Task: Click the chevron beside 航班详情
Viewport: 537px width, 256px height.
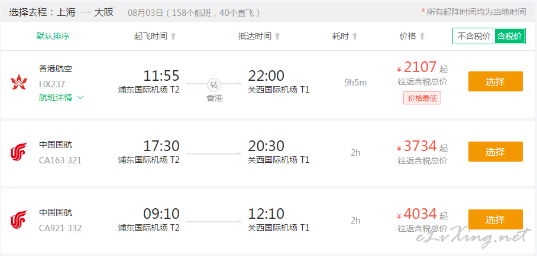Action: pos(80,98)
